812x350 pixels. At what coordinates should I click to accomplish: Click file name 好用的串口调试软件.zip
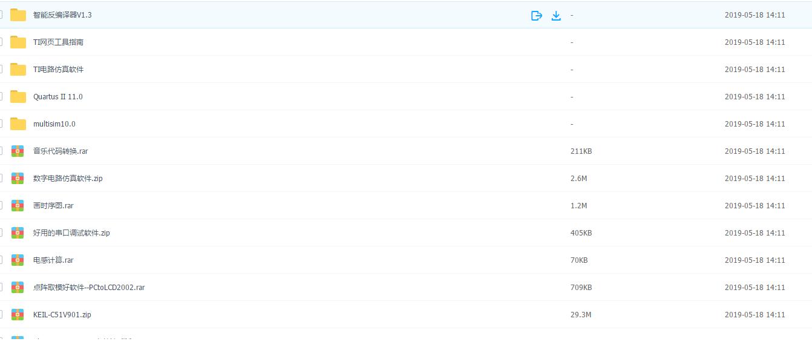(71, 233)
